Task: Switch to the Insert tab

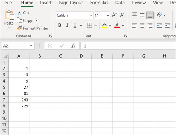Action: pos(46,3)
